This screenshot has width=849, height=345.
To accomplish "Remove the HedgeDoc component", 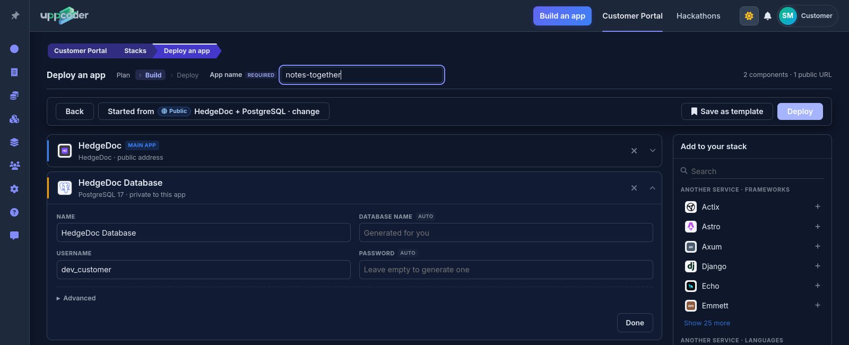I will (634, 151).
